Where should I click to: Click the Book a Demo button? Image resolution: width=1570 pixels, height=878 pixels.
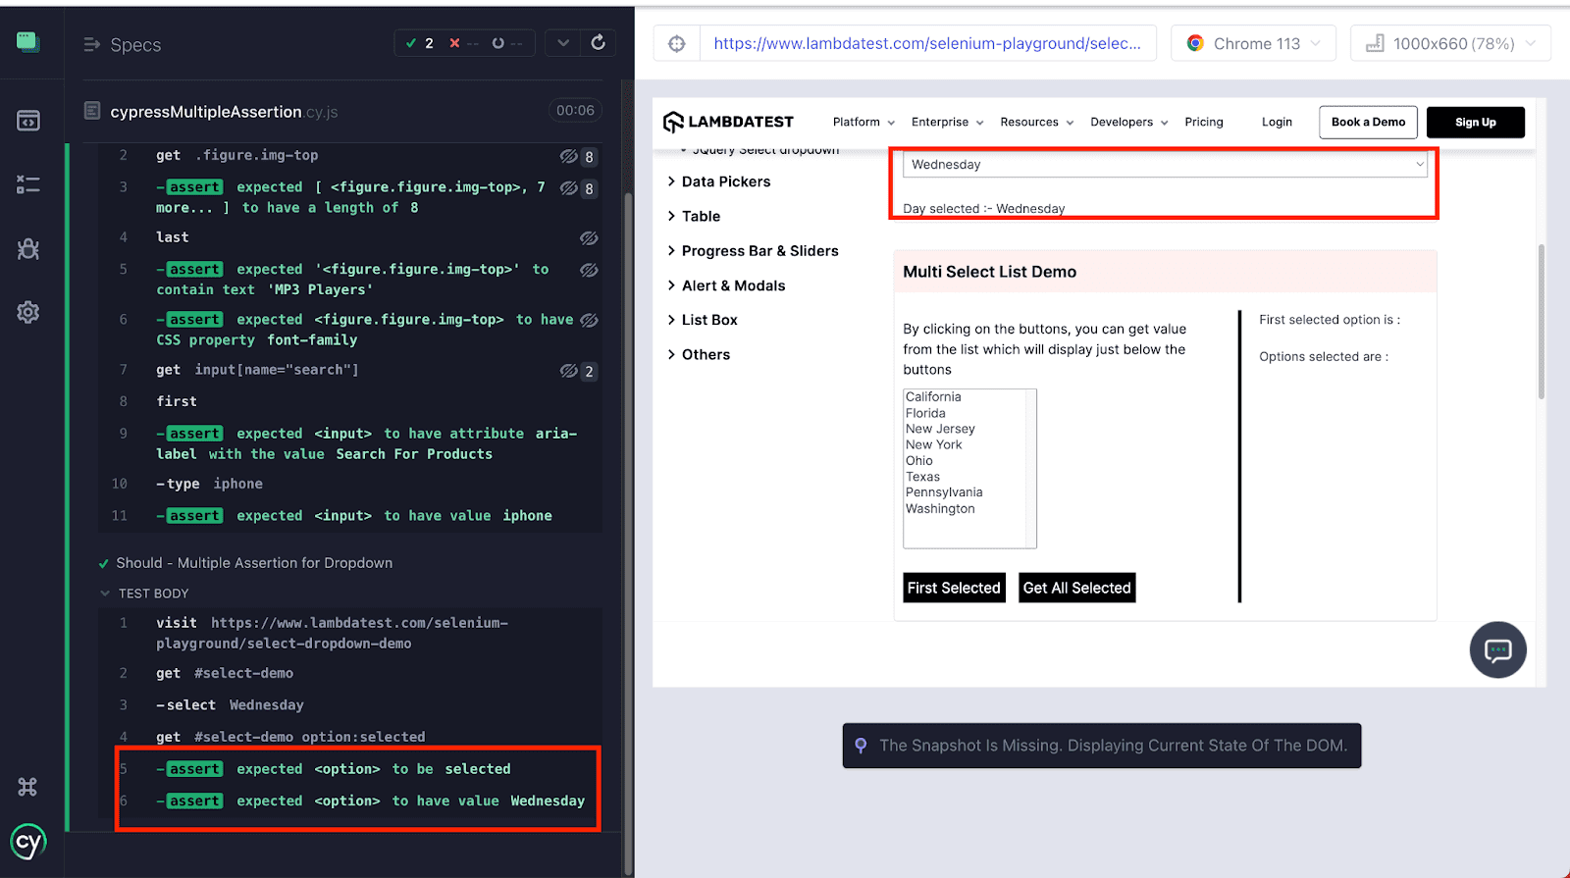[x=1368, y=122]
